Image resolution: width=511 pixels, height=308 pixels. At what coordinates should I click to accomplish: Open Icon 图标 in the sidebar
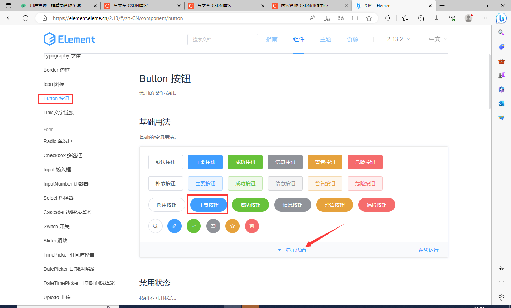[54, 84]
